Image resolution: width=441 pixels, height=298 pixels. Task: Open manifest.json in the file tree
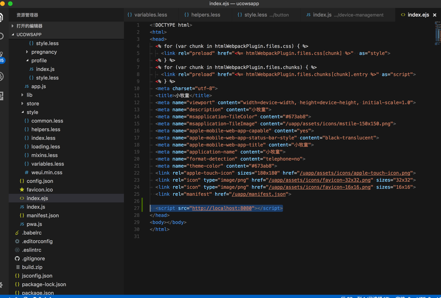42,215
